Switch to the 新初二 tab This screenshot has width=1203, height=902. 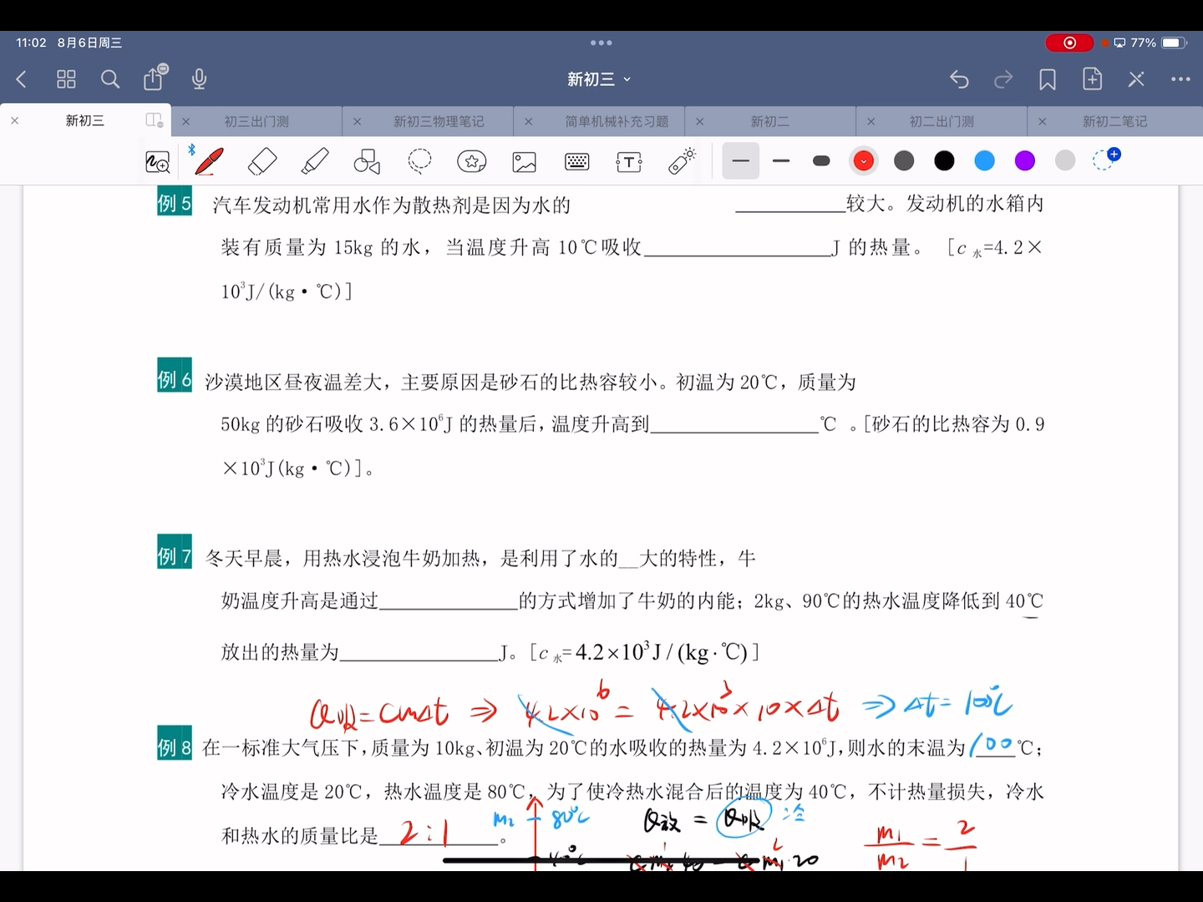[769, 122]
